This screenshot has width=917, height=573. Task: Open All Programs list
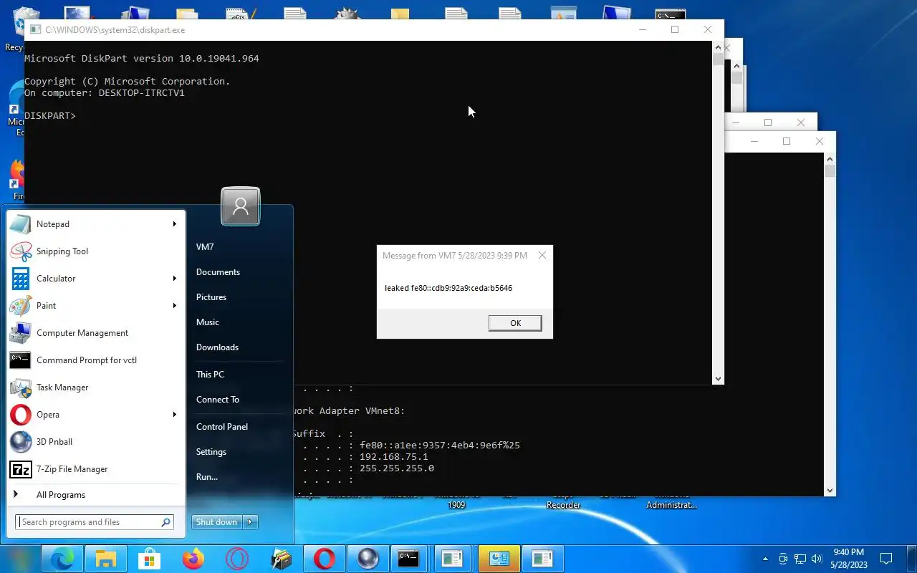tap(95, 495)
